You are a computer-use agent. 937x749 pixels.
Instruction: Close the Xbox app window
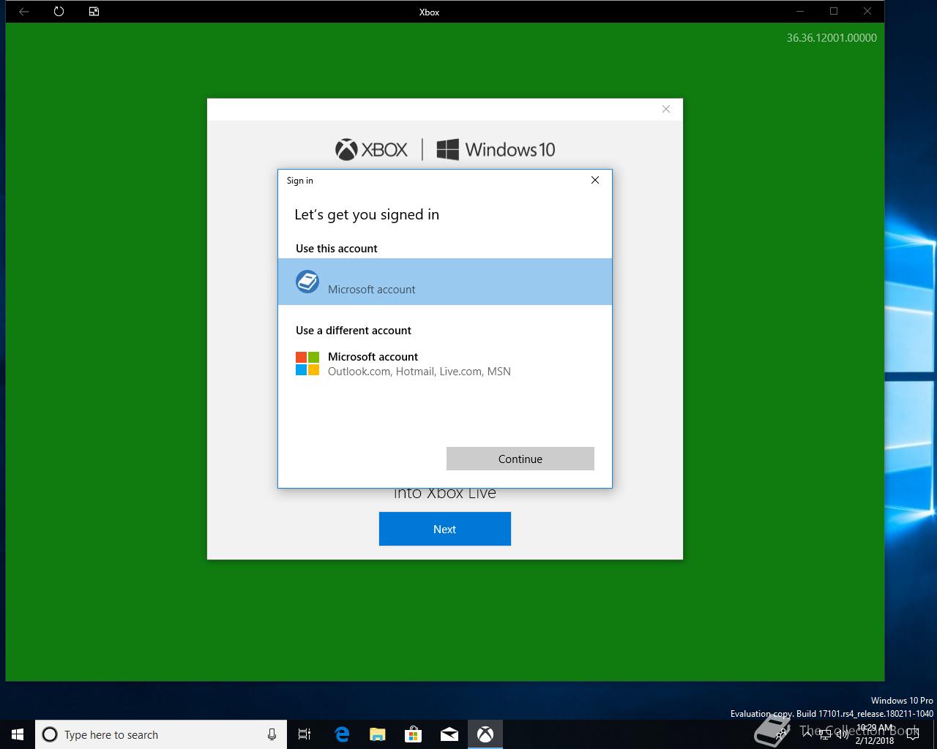tap(867, 12)
